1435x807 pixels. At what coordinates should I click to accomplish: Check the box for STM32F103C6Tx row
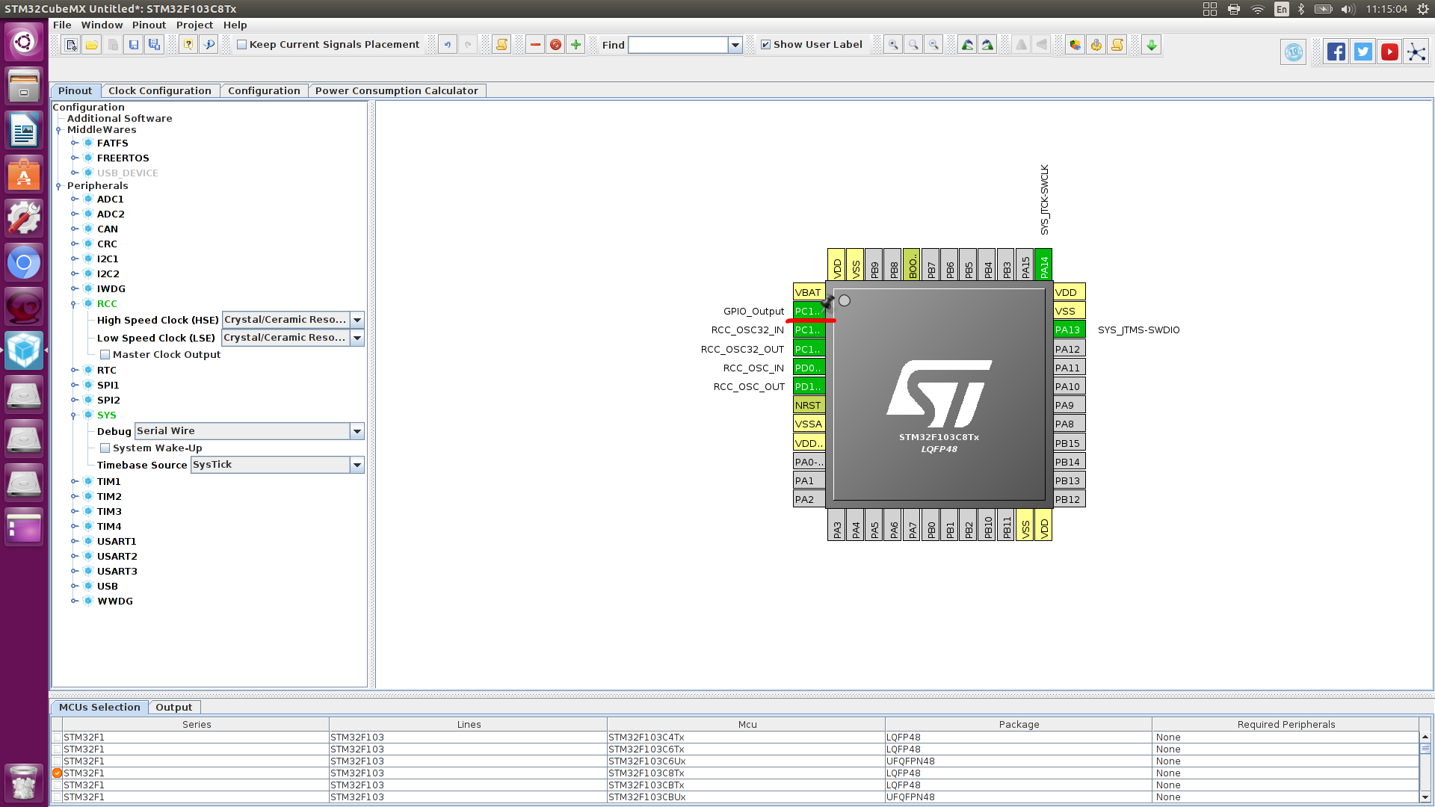57,749
